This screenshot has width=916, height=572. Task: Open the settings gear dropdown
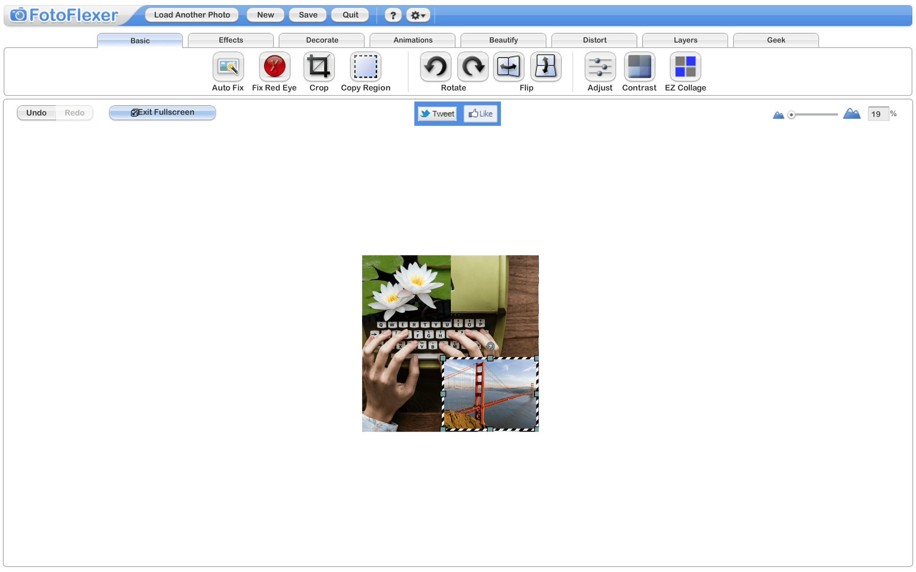tap(417, 15)
